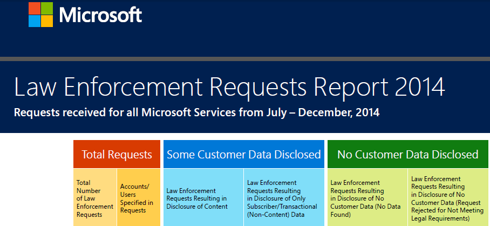Click the Microsoft wordmark text
This screenshot has width=490, height=226.
coord(100,15)
